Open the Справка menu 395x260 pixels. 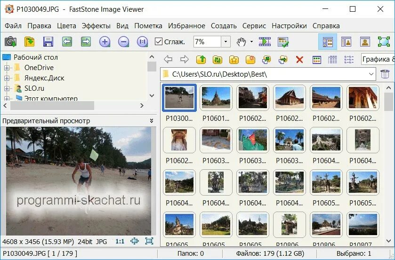click(326, 26)
